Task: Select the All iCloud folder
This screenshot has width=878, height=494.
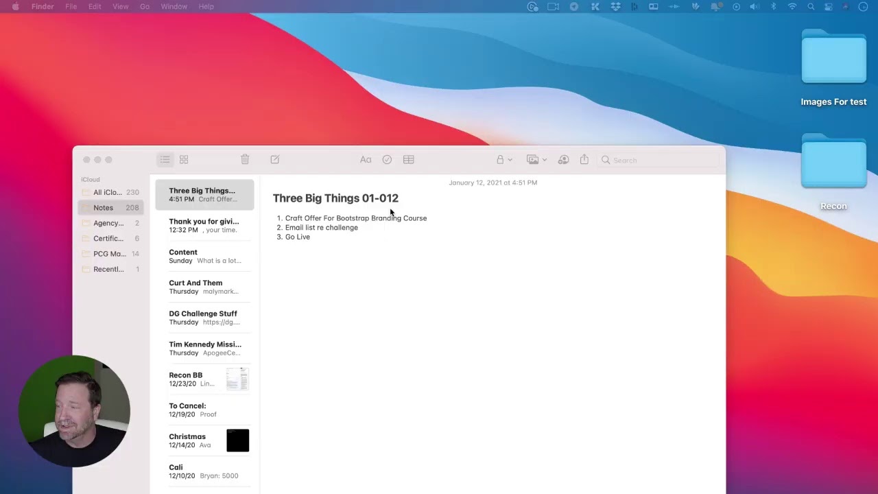Action: click(x=108, y=192)
